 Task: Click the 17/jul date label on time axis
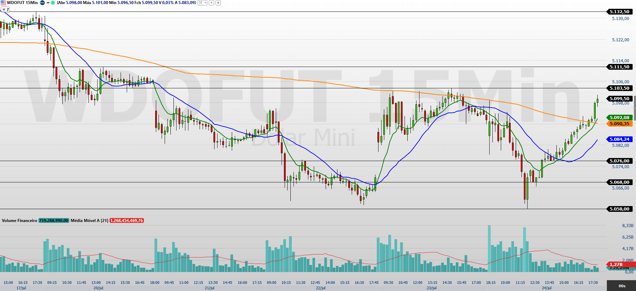pos(21,288)
